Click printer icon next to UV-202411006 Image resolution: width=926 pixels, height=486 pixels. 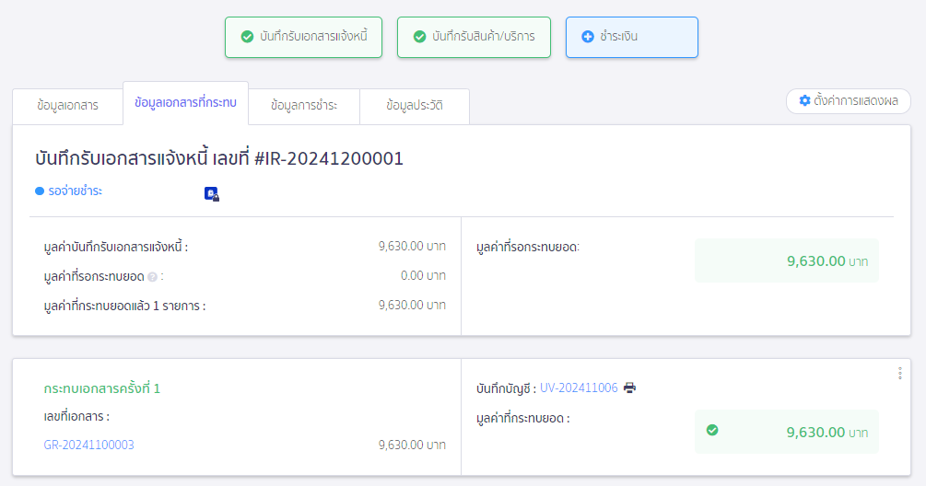[x=629, y=388]
